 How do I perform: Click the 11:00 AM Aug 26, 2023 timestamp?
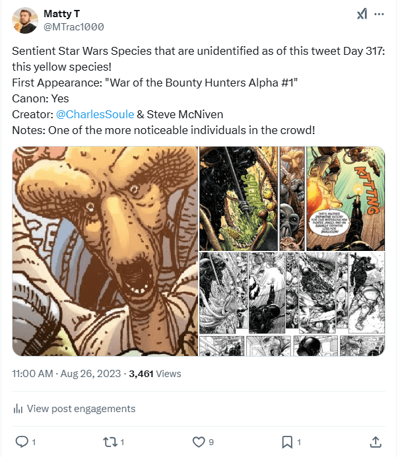66,373
